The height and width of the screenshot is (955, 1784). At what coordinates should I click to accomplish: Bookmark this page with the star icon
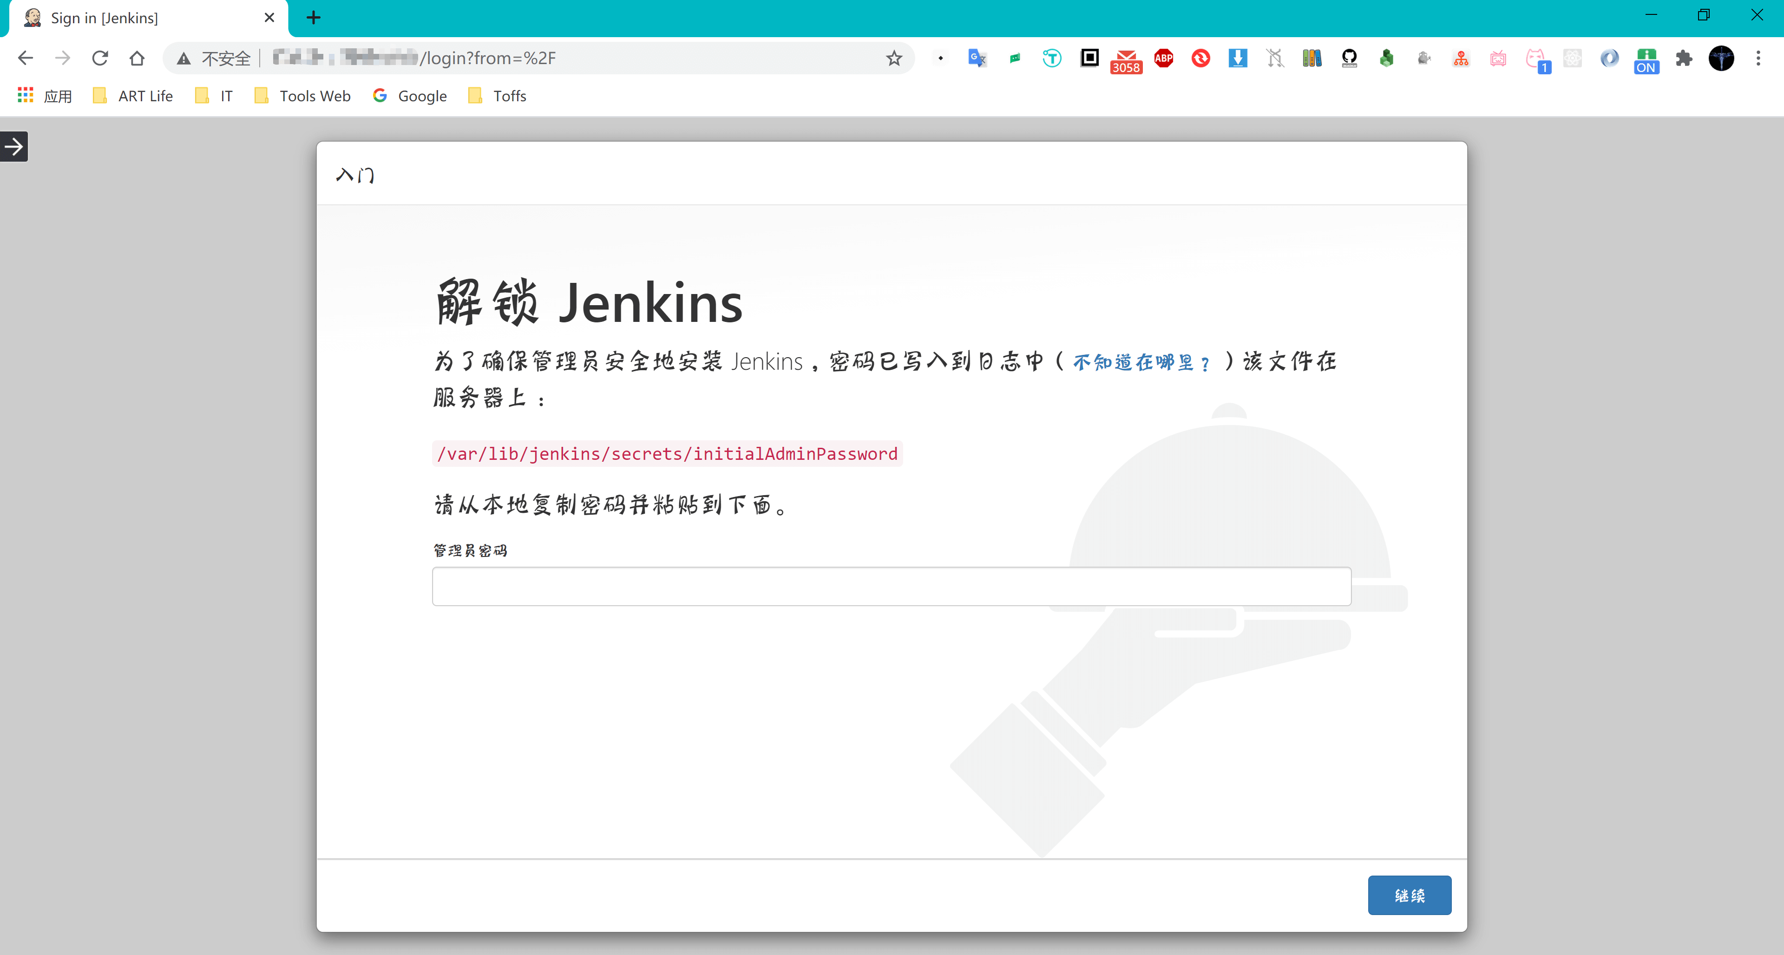(894, 58)
